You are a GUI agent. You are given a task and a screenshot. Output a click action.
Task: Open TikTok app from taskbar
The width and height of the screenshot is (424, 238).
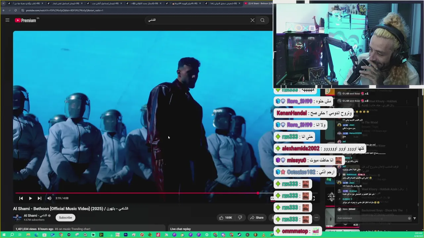158,235
